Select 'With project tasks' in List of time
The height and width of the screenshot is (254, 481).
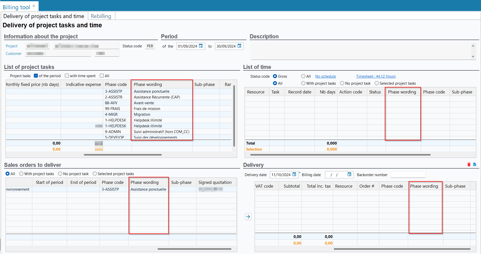pyautogui.click(x=303, y=83)
